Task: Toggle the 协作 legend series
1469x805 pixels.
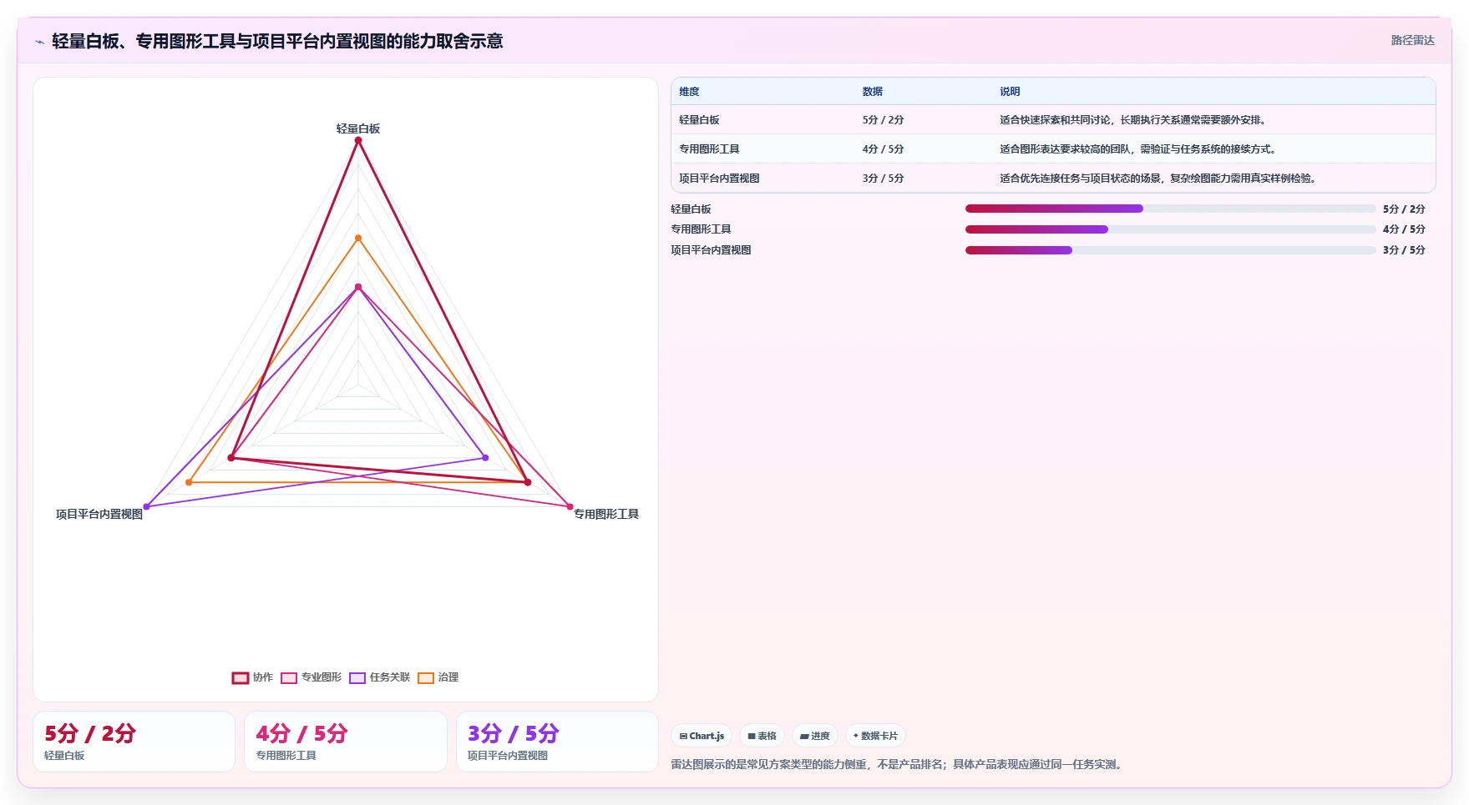Action: click(252, 677)
